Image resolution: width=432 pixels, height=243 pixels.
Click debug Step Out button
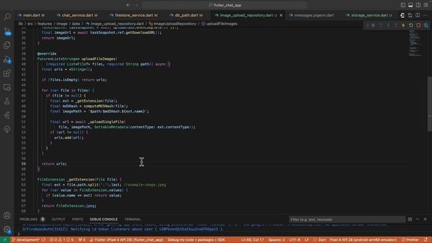(x=396, y=25)
